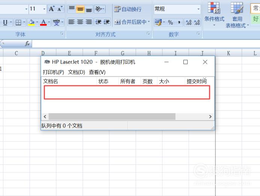Click printer queue scroll left arrow
Screen dimensions: 260x196
(x=45, y=116)
